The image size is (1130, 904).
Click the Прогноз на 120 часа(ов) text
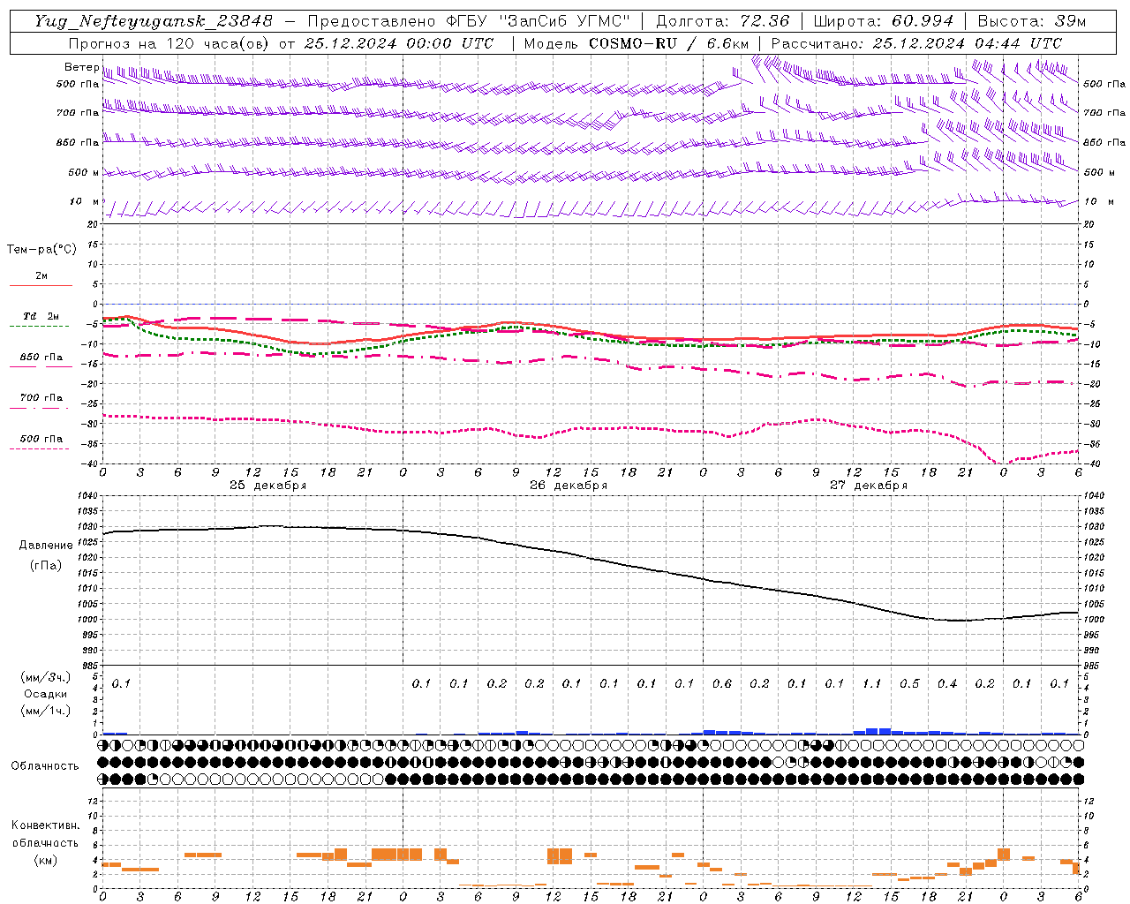coord(170,43)
